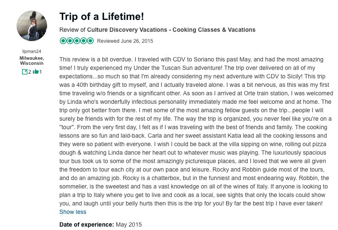The image size is (338, 230).
Task: Click the third green rating bubble
Action: click(x=77, y=41)
